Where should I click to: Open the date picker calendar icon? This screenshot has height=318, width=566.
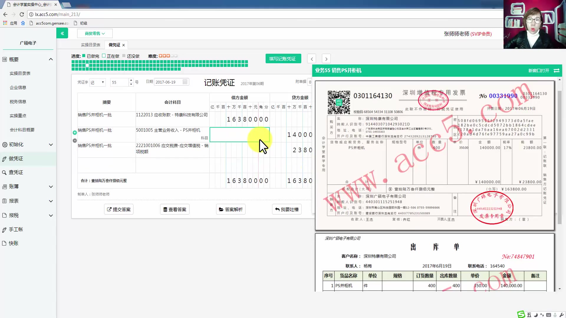tap(184, 82)
